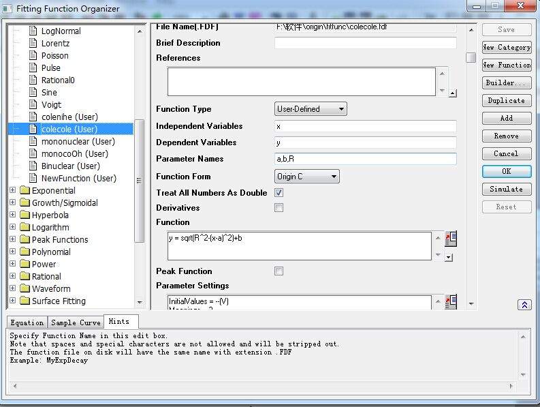Click properties panel scrollbar thumb
This screenshot has height=407, width=540.
471,57
